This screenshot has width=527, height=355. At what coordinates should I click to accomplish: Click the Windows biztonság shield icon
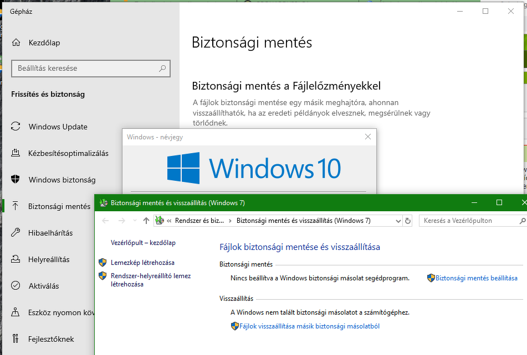[x=16, y=179]
